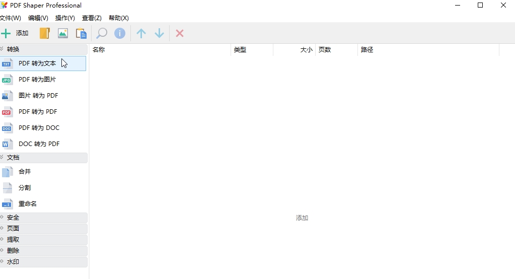515x279 pixels.
Task: Click the TXT icon for PDF 转为文本
Action: click(7, 63)
